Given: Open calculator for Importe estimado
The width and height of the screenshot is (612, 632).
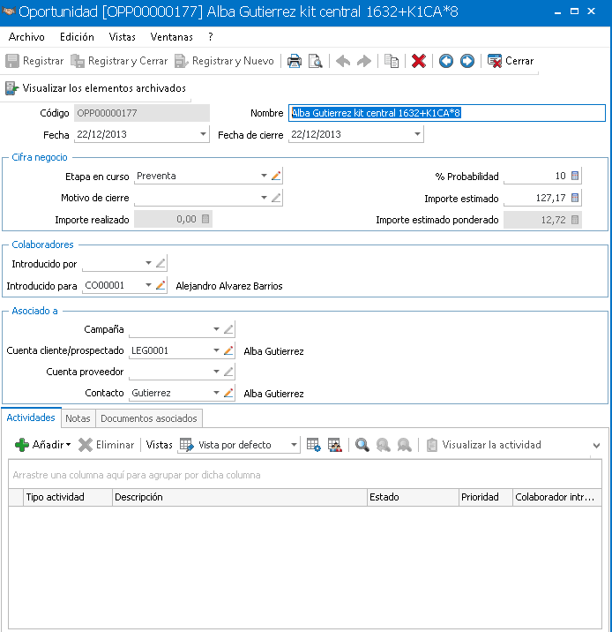Looking at the screenshot, I should pos(575,198).
